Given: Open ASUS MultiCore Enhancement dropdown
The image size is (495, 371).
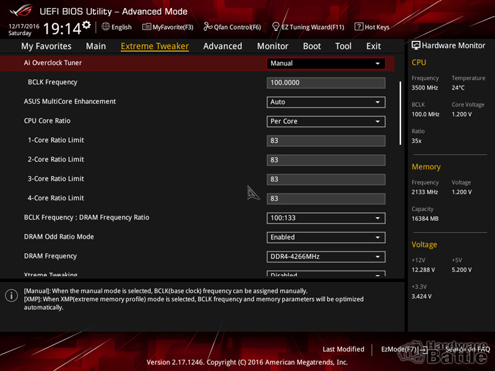Looking at the screenshot, I should 326,102.
